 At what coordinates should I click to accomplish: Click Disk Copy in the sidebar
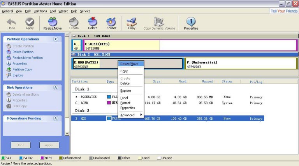[19, 106]
